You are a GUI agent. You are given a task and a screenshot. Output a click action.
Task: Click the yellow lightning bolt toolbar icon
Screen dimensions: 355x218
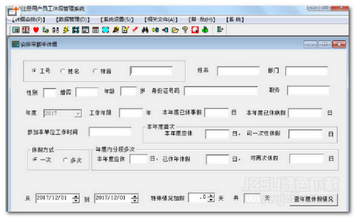click(65, 30)
